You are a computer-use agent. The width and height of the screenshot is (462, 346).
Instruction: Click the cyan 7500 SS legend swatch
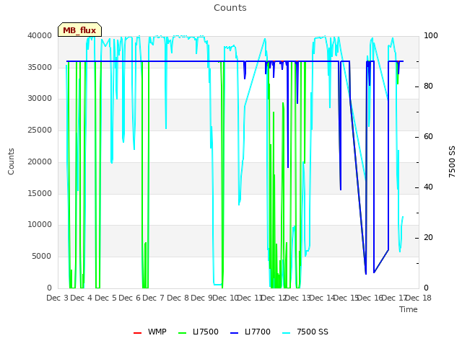[x=287, y=333]
